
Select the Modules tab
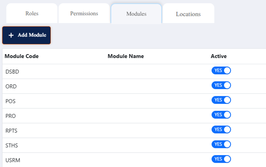pos(136,14)
